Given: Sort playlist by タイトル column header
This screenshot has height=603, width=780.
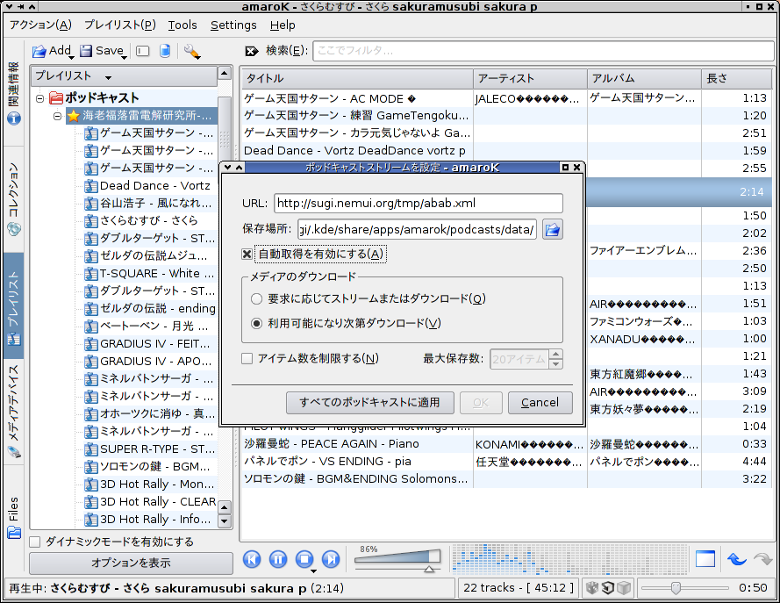Looking at the screenshot, I should point(357,79).
